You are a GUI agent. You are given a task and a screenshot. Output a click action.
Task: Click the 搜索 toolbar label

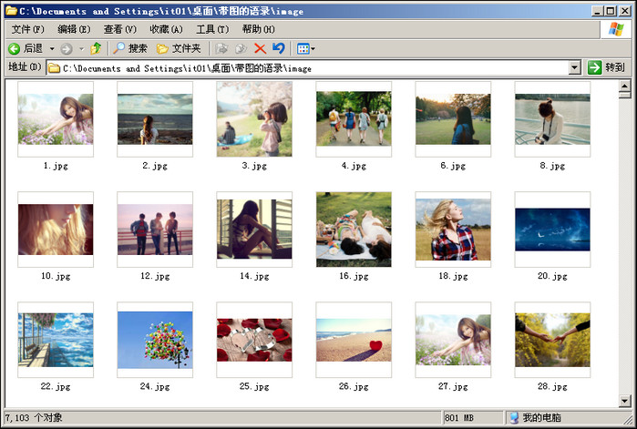[138, 48]
